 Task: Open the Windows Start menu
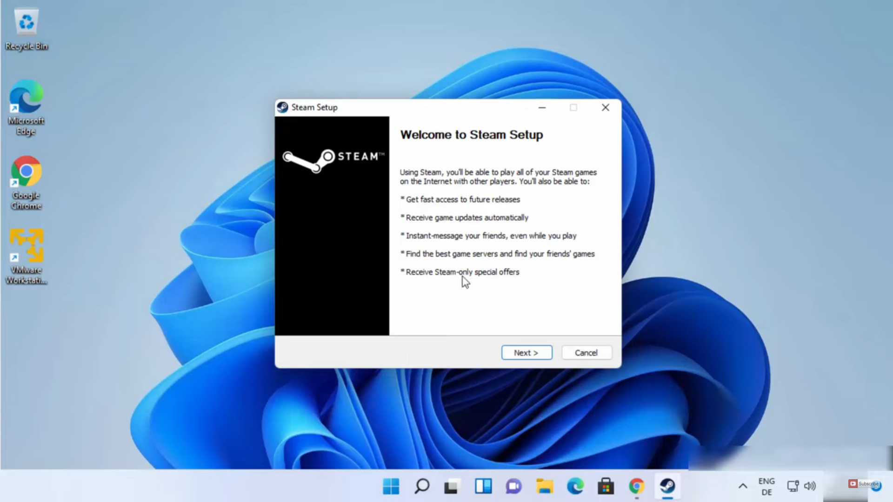391,486
